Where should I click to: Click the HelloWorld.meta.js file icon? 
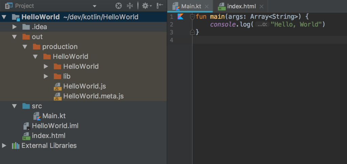tap(58, 97)
